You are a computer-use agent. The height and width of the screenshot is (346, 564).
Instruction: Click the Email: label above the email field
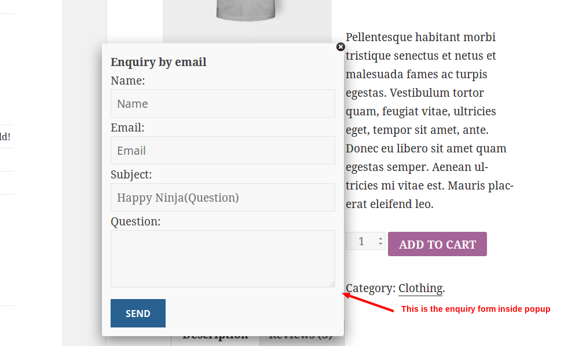coord(127,128)
